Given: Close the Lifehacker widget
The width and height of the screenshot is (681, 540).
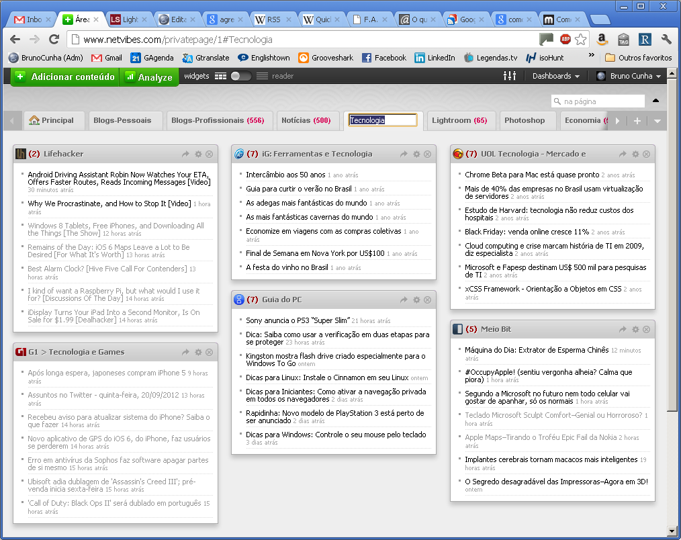Looking at the screenshot, I should pyautogui.click(x=210, y=154).
